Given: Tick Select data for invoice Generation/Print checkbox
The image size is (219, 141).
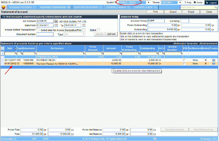Looking at the screenshot, I should pos(84,30).
